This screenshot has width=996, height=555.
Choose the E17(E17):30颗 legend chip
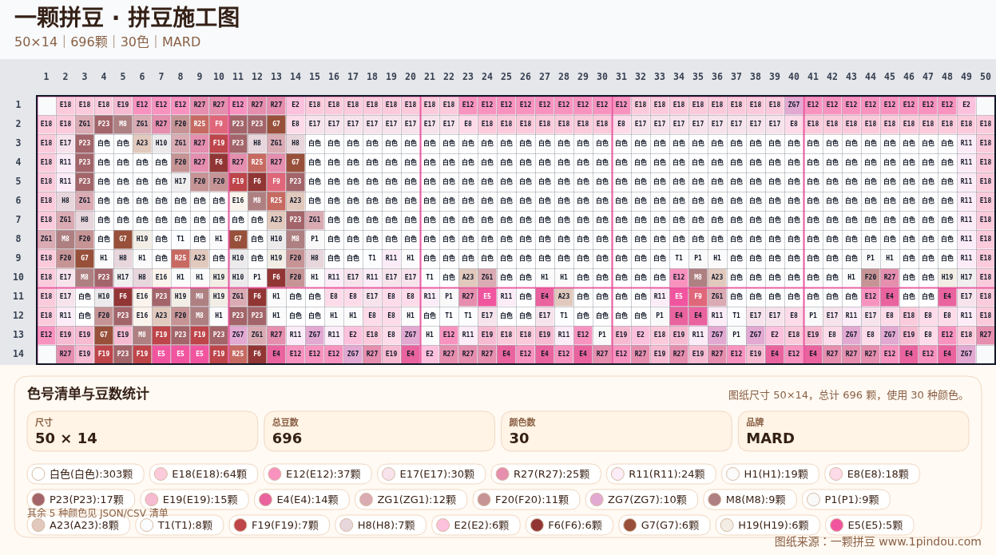click(431, 474)
